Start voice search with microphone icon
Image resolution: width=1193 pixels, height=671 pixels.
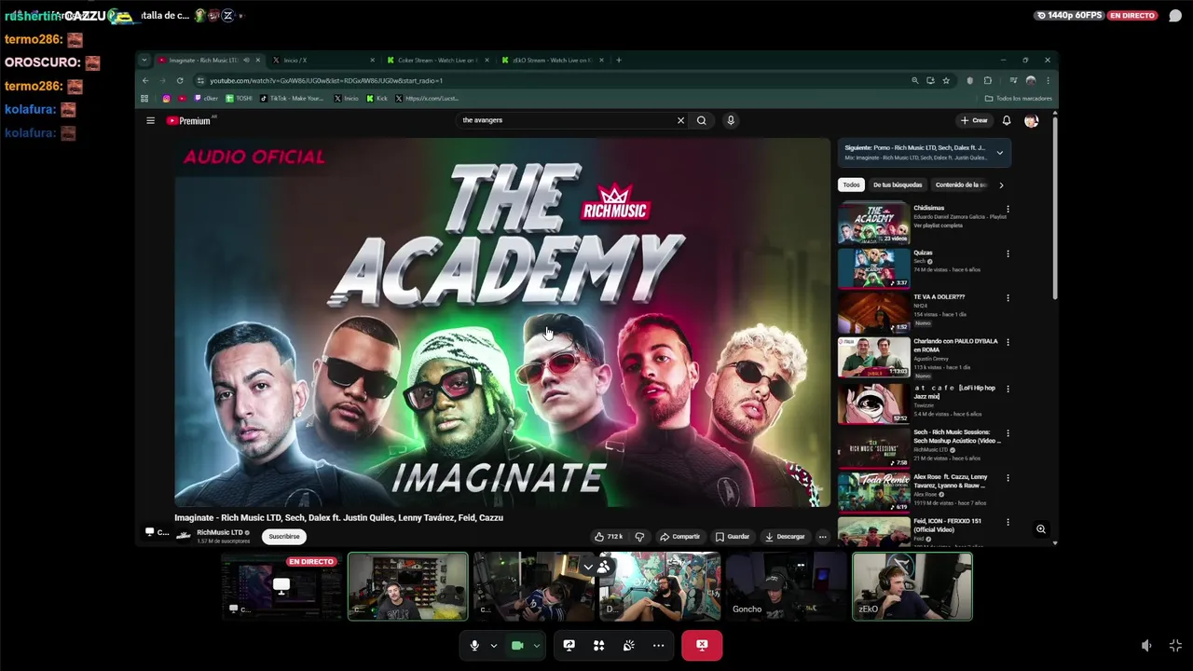click(x=731, y=120)
